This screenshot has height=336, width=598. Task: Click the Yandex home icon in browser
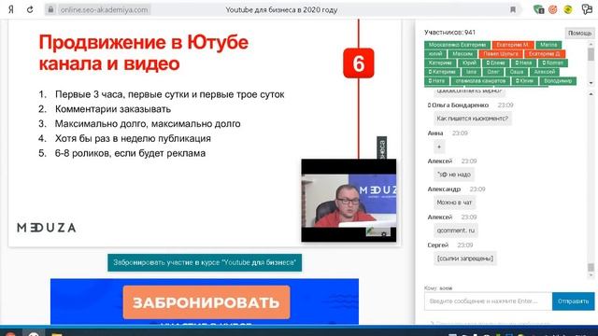click(10, 9)
